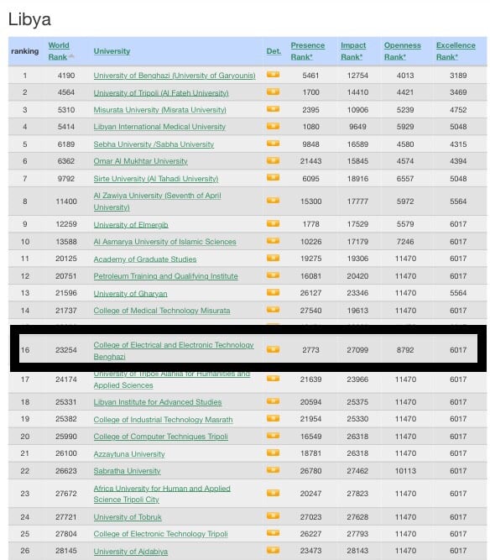Open Libyan Institute for Advanced Studies link
The width and height of the screenshot is (490, 560).
coord(158,402)
